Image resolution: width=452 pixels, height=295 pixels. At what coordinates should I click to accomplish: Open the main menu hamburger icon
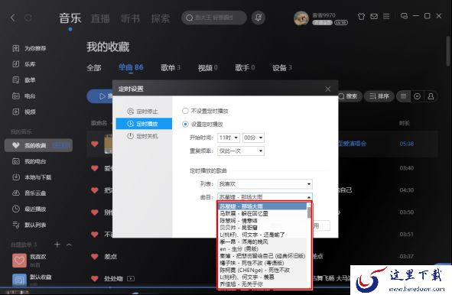tap(386, 16)
